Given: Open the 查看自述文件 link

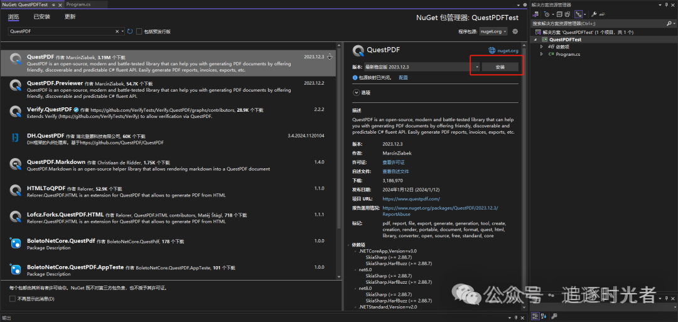Looking at the screenshot, I should pyautogui.click(x=396, y=171).
